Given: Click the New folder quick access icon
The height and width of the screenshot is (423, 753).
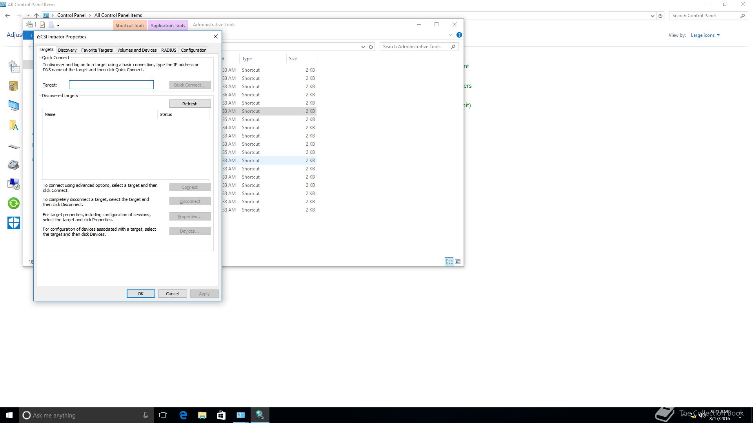Looking at the screenshot, I should click(x=51, y=25).
